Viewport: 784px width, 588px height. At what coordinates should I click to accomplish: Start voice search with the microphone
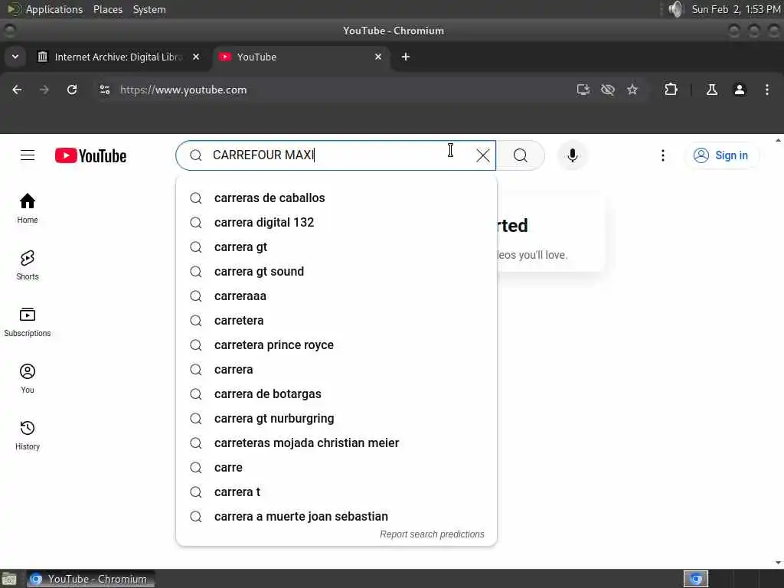[573, 155]
